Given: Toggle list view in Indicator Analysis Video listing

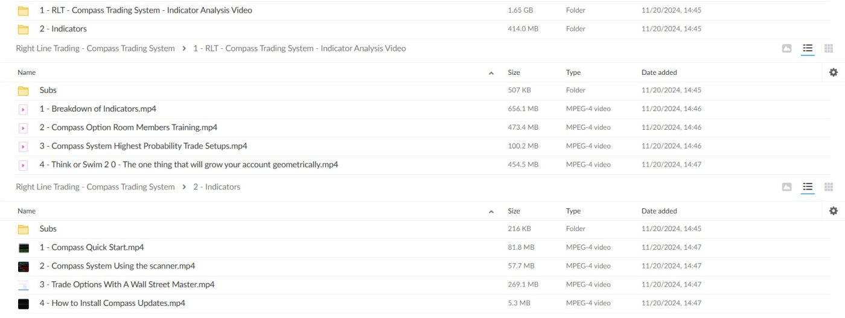Looking at the screenshot, I should point(808,48).
